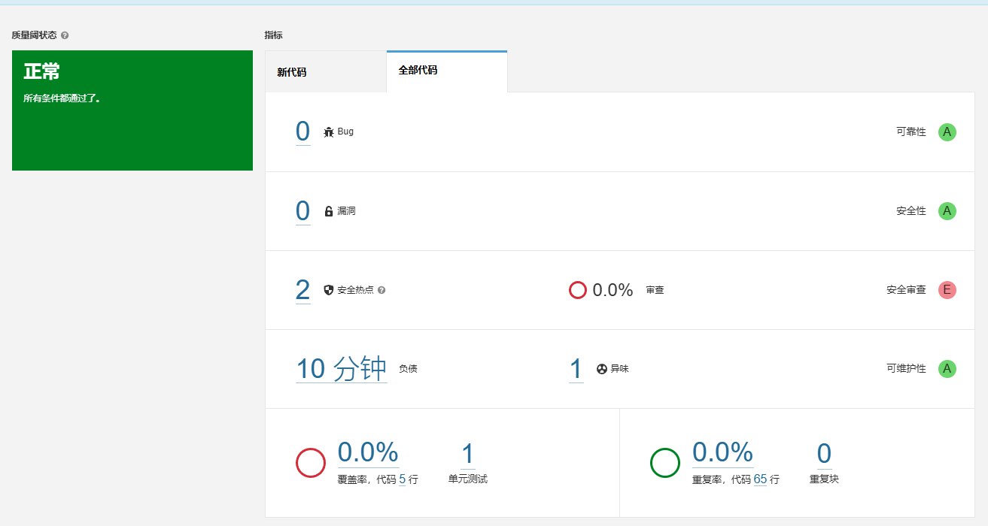The width and height of the screenshot is (988, 526).
Task: Click the reliability rating A badge
Action: point(947,132)
